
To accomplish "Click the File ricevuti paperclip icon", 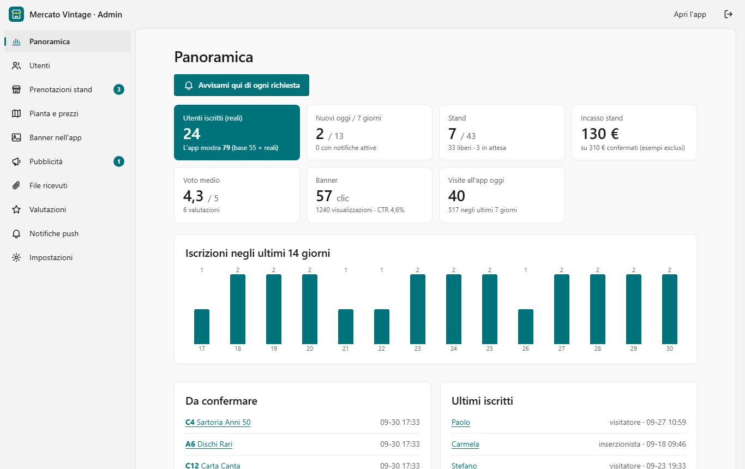I will coord(16,185).
